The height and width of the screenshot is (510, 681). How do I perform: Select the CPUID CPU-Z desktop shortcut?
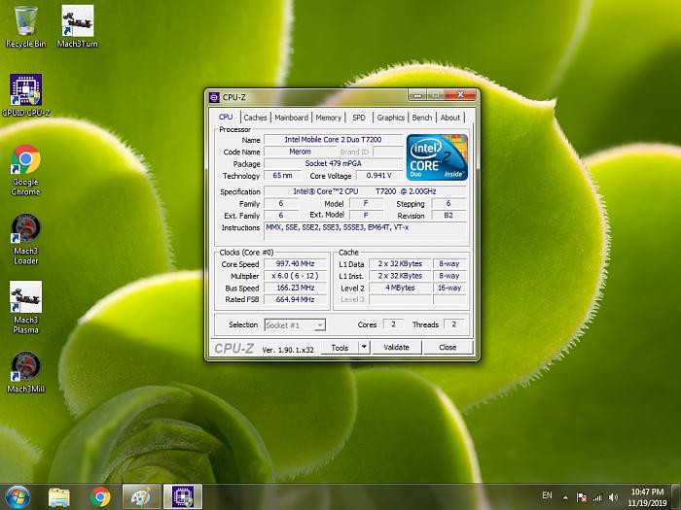(25, 95)
